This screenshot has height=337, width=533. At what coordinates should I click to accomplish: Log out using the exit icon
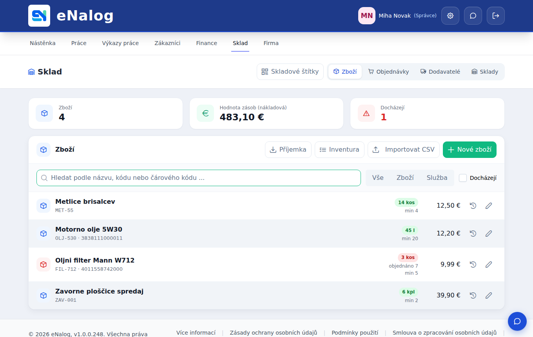496,16
